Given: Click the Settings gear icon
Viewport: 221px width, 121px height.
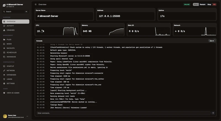Looking at the screenshot, I should 4,83.
